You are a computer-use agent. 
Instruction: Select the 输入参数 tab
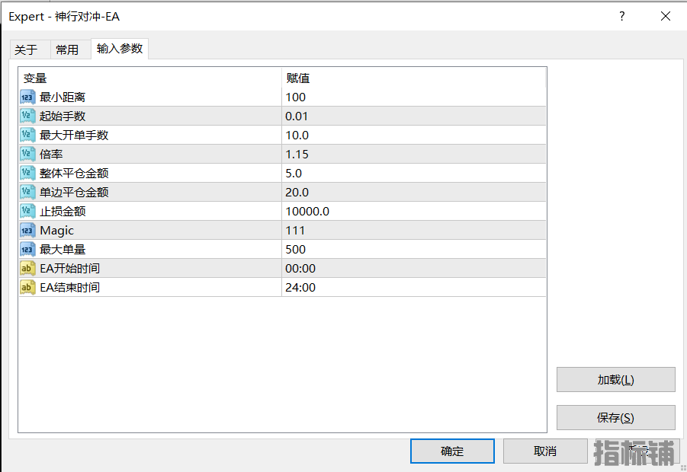click(120, 49)
